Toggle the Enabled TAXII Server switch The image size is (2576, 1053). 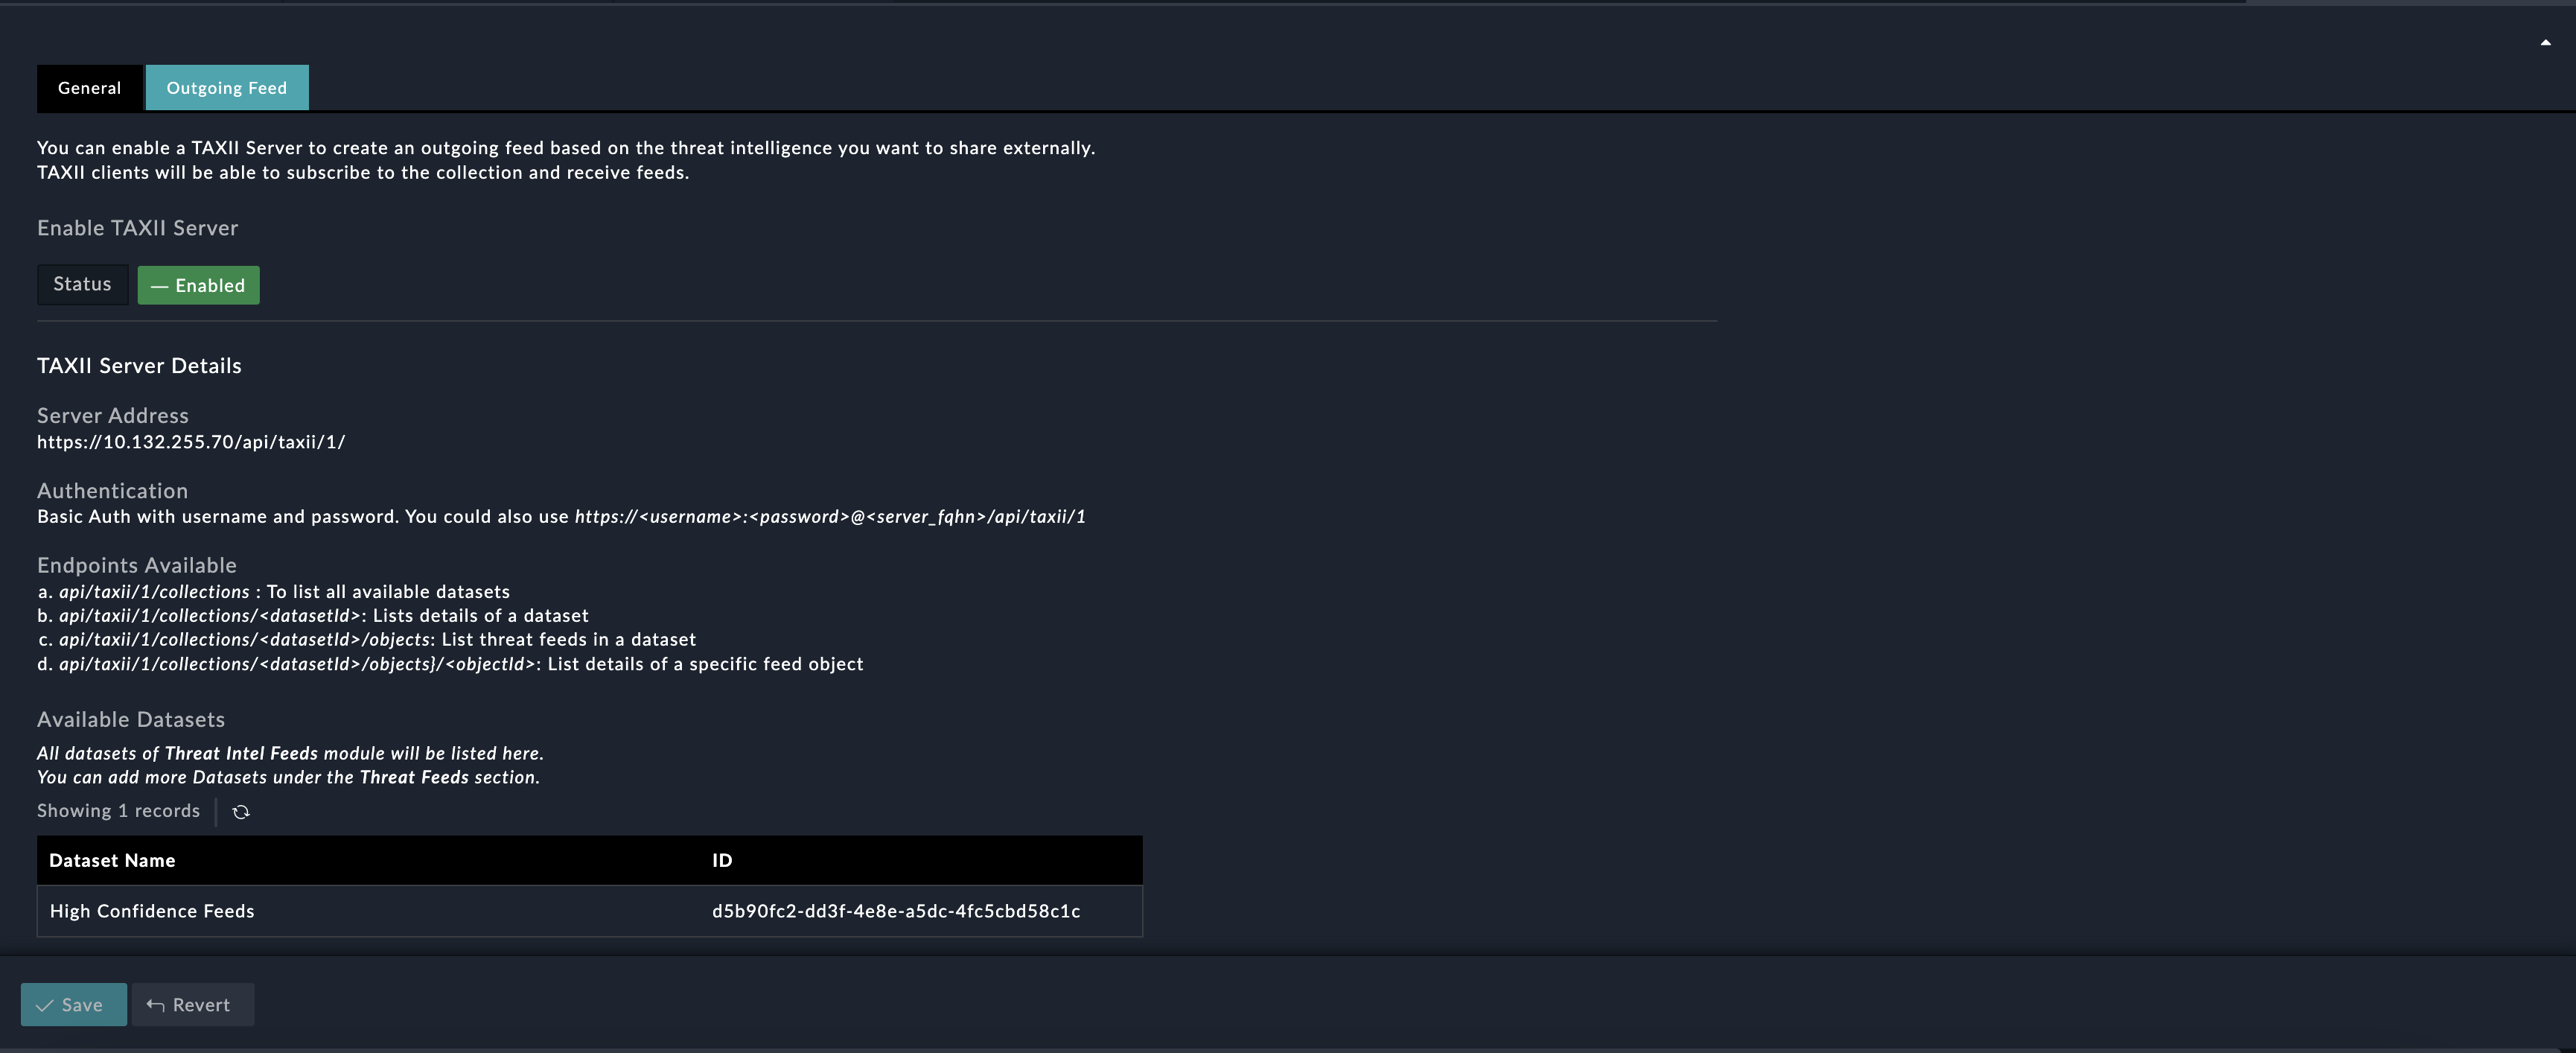click(x=198, y=286)
